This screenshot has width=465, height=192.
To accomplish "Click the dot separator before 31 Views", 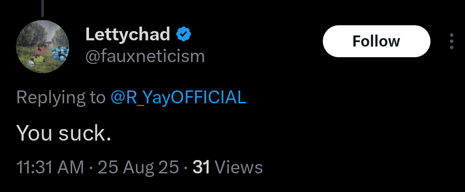I will click(186, 168).
